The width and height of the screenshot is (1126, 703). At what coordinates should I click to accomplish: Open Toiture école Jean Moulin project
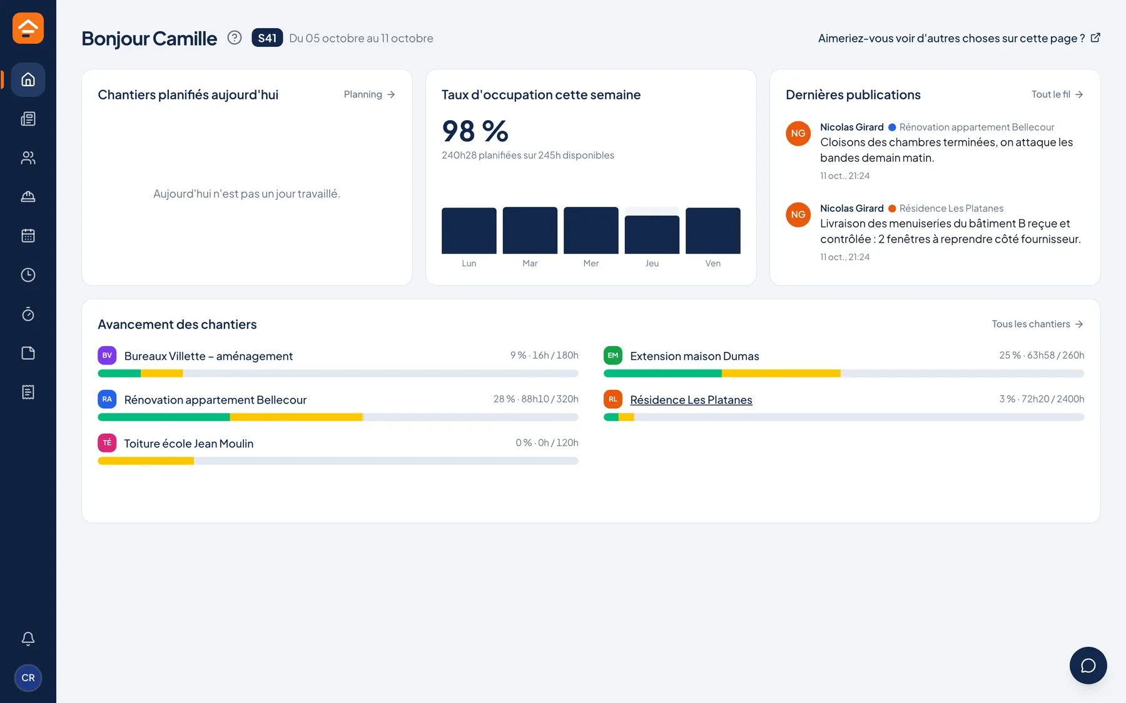point(189,444)
